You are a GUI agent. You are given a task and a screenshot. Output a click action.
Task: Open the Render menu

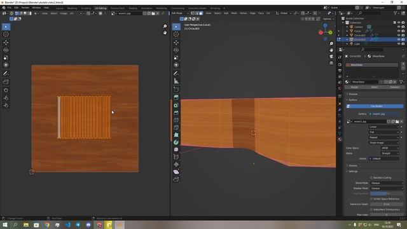click(x=25, y=8)
